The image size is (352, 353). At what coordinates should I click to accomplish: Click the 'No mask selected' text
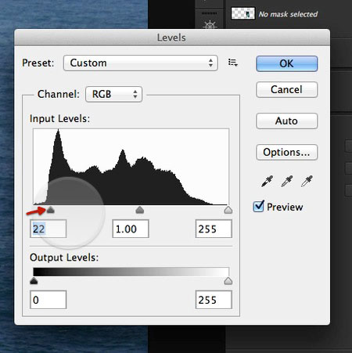[288, 14]
